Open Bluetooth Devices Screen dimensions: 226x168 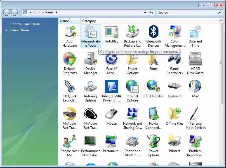coord(154,36)
